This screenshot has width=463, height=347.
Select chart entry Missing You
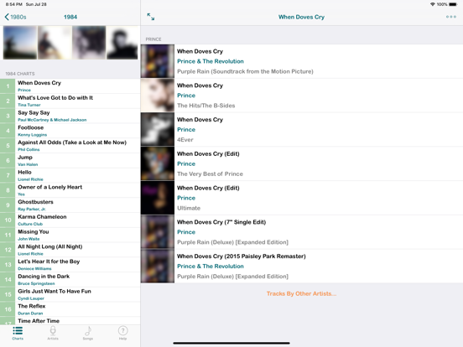70,235
